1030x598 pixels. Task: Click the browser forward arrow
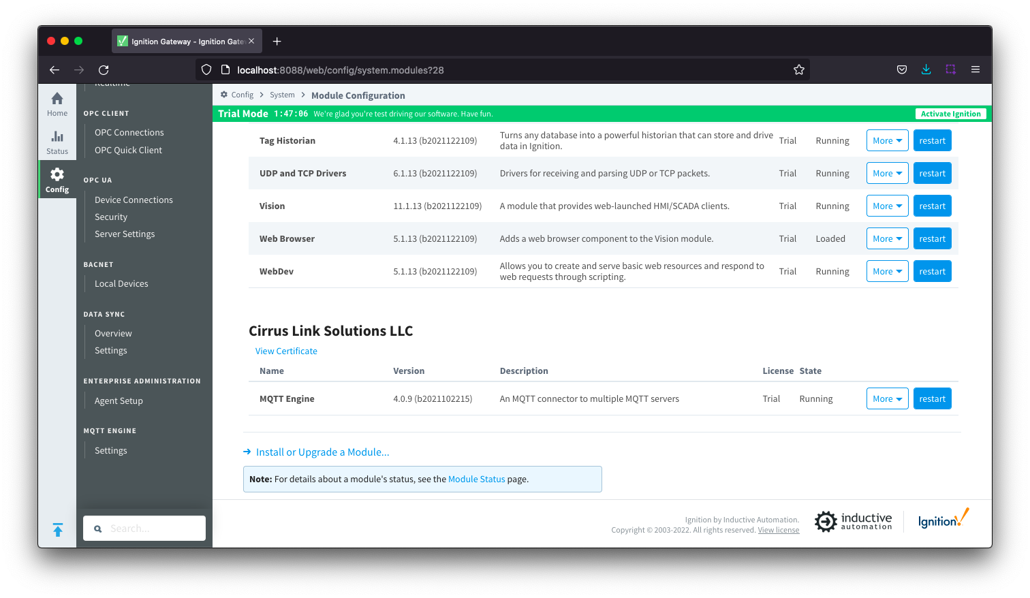(79, 69)
